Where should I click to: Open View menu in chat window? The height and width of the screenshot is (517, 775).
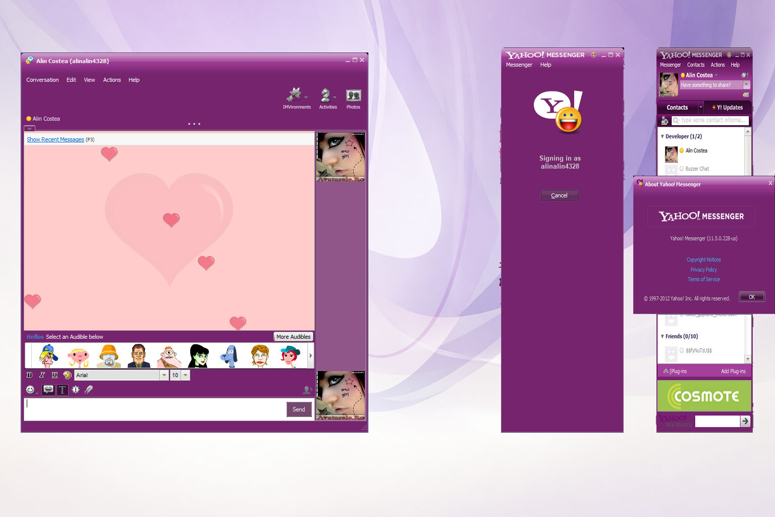(89, 80)
